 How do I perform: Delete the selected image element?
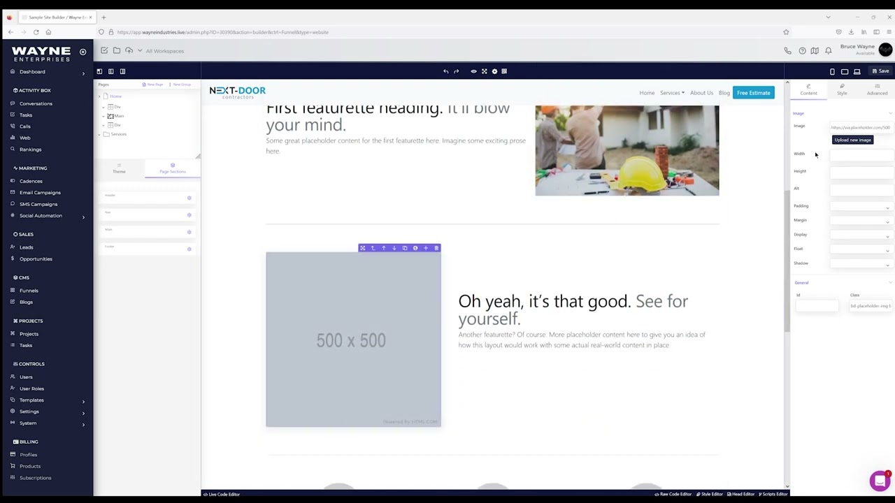click(436, 248)
